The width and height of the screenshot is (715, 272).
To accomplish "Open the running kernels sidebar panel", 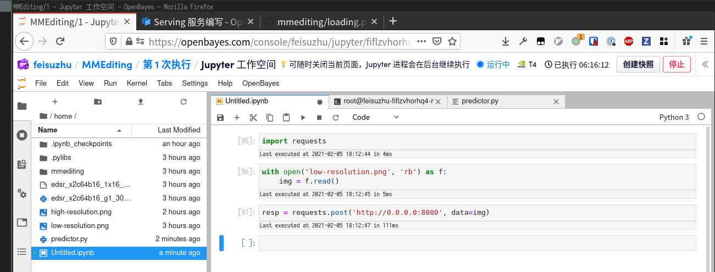I will (x=22, y=135).
